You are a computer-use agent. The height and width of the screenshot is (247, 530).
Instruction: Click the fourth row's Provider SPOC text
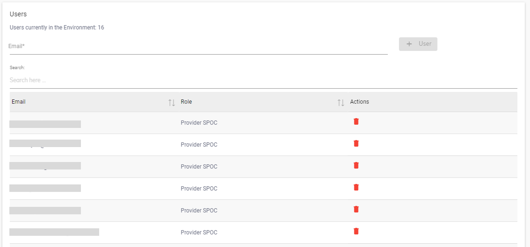[199, 189]
